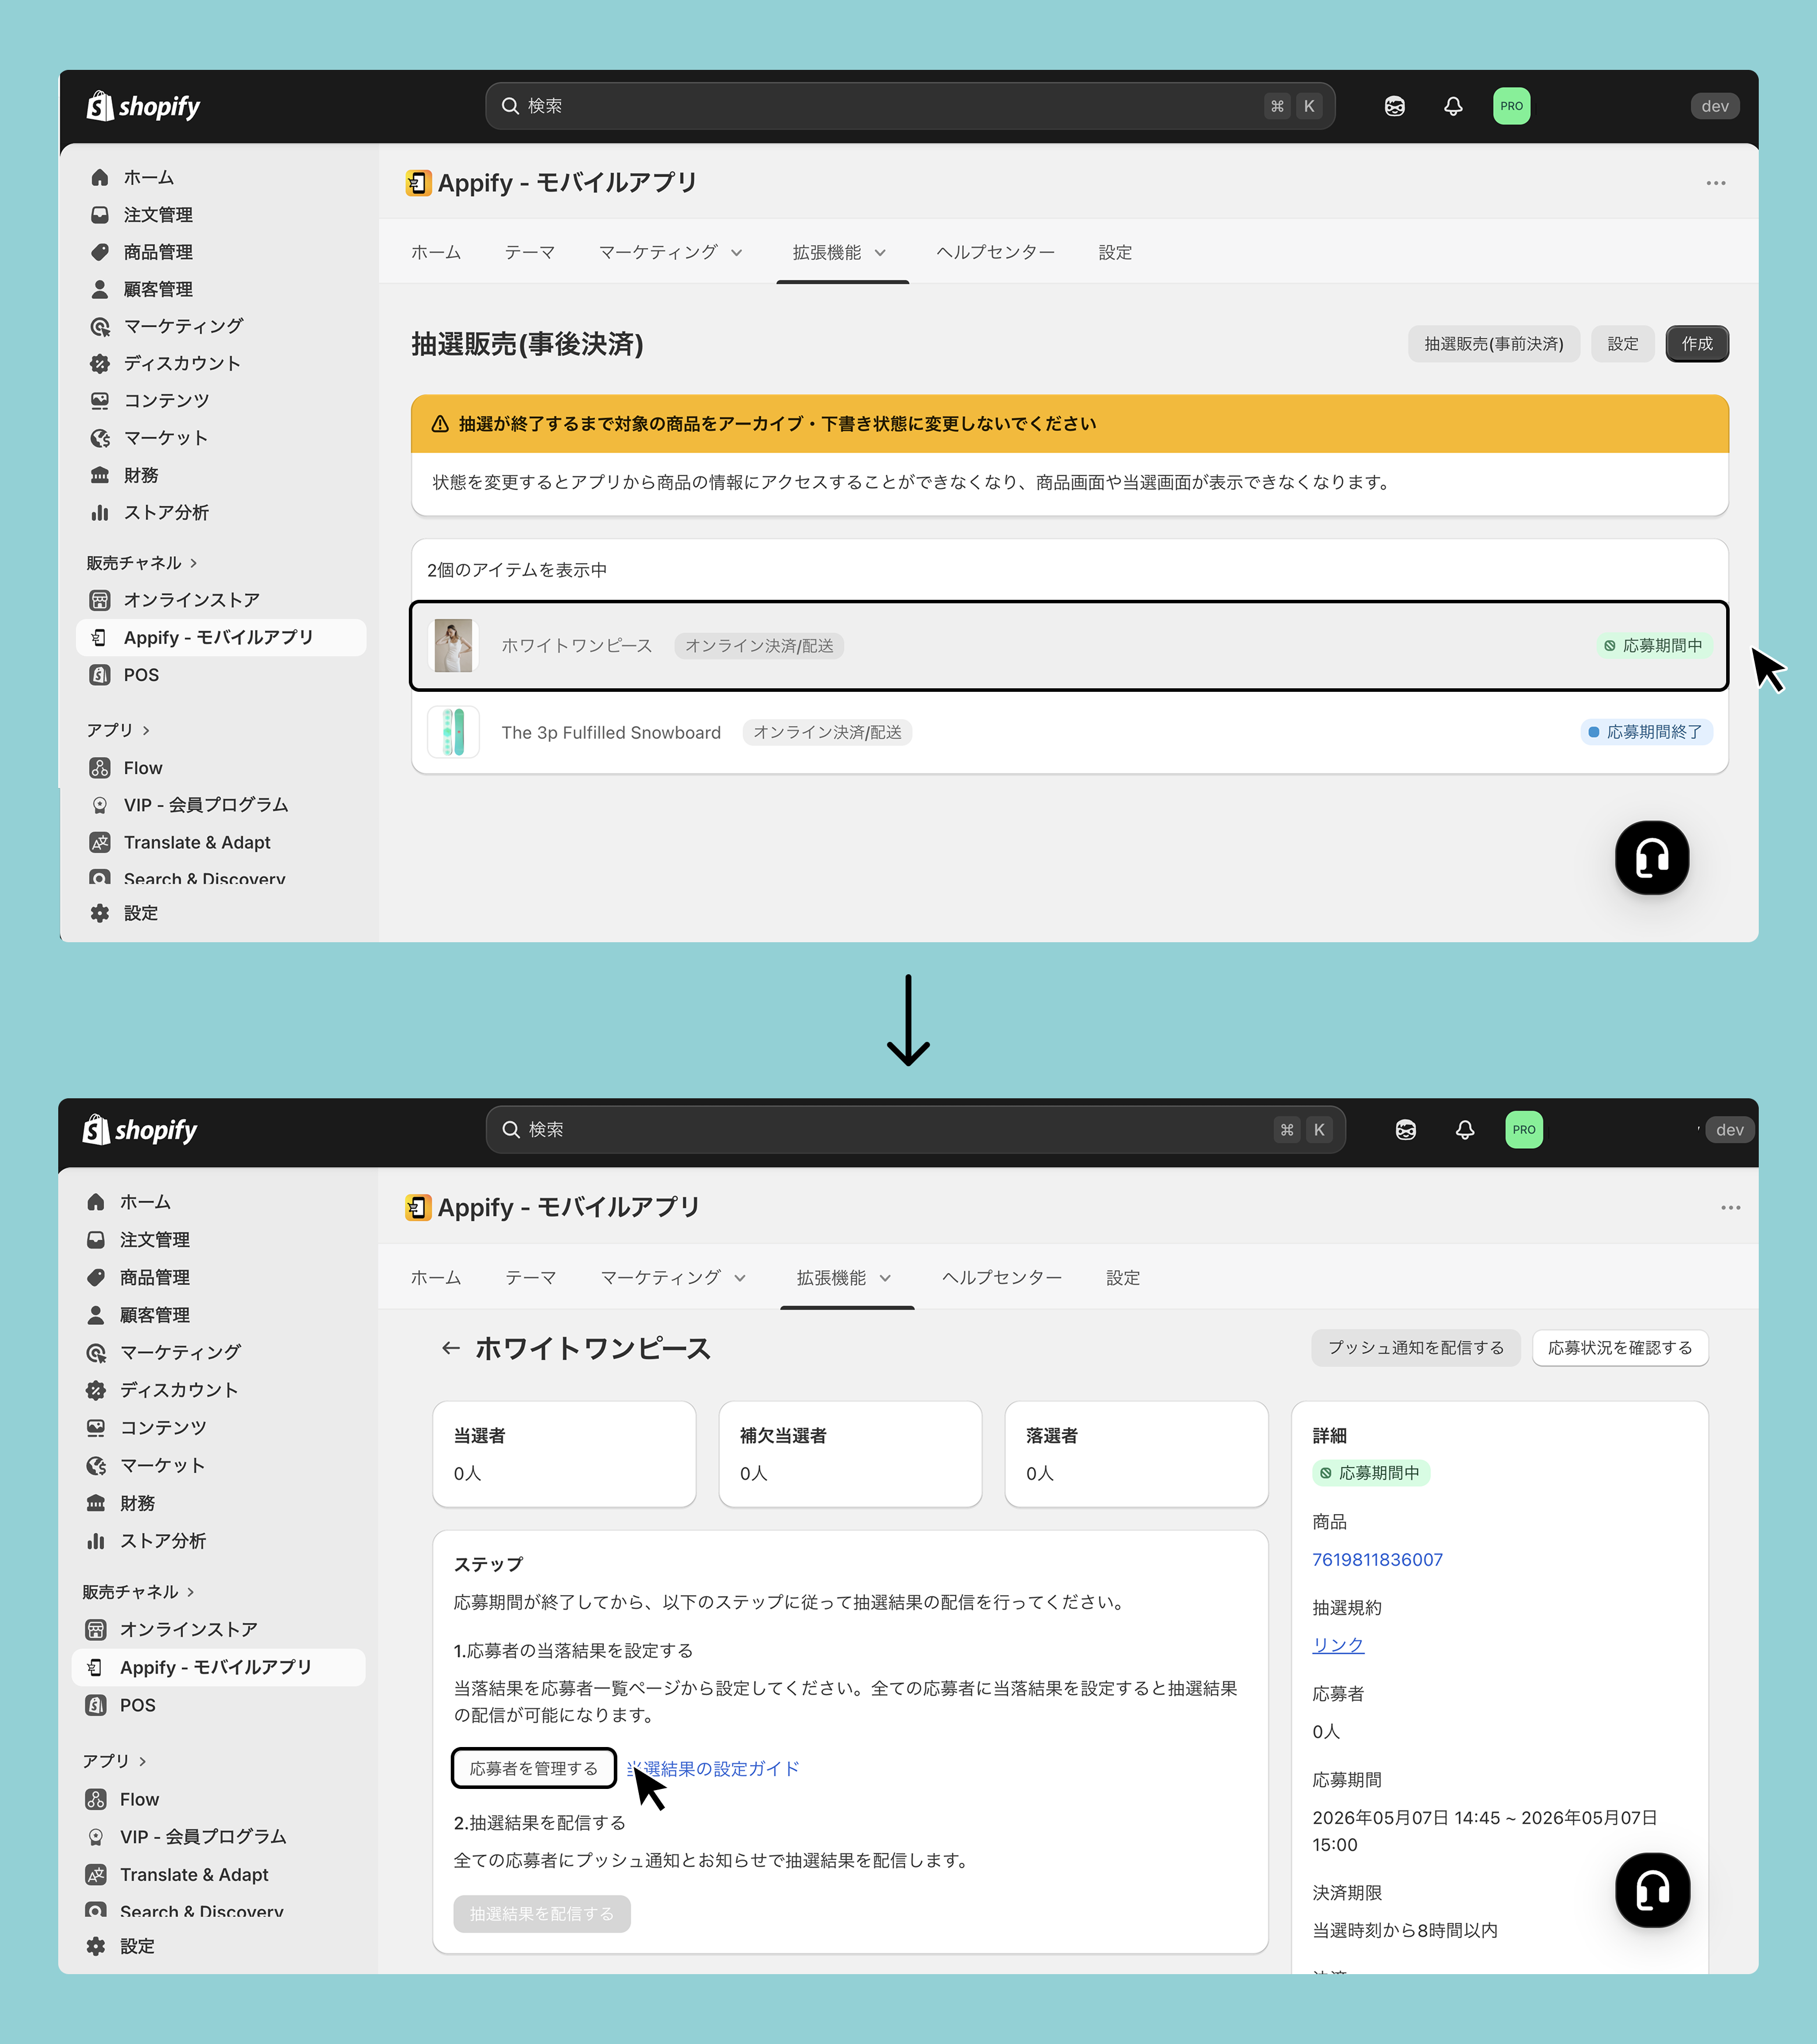Image resolution: width=1817 pixels, height=2044 pixels.
Task: Click the green PRO badge icon in top header
Action: pyautogui.click(x=1511, y=106)
